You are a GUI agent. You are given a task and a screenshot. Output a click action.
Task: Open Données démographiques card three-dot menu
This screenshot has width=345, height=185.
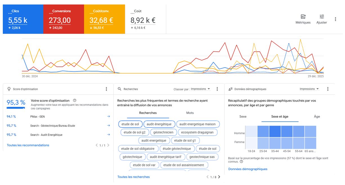328,89
